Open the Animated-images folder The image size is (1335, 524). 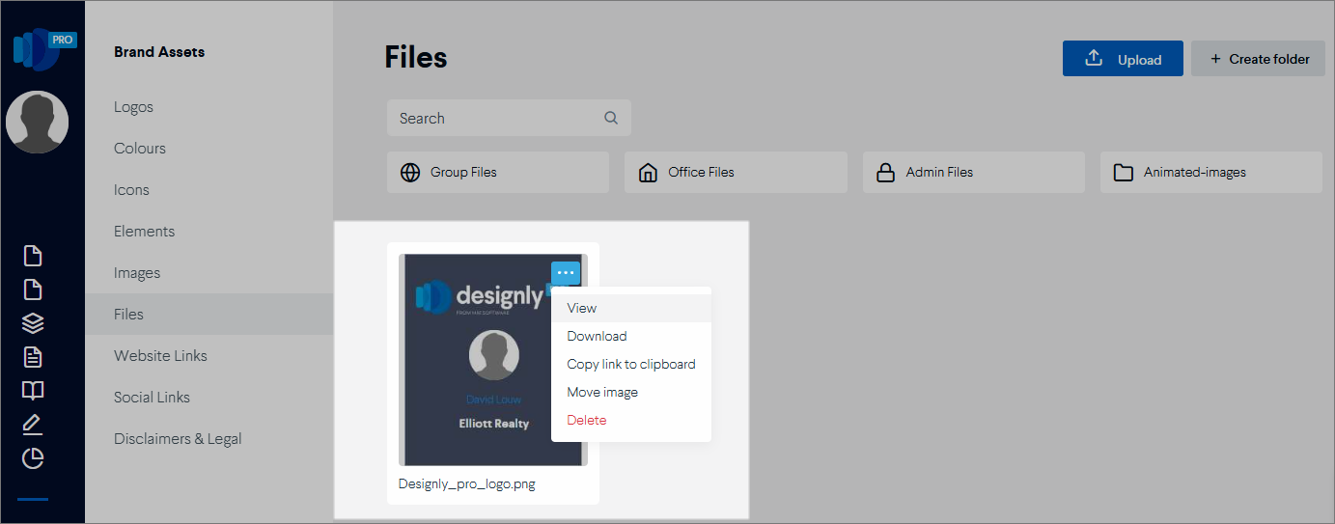point(1211,172)
